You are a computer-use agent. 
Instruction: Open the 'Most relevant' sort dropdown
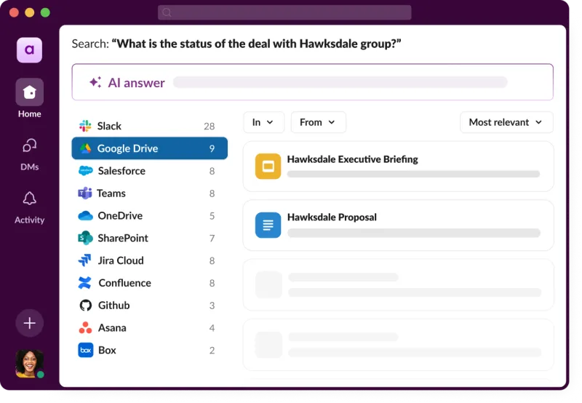tap(506, 122)
